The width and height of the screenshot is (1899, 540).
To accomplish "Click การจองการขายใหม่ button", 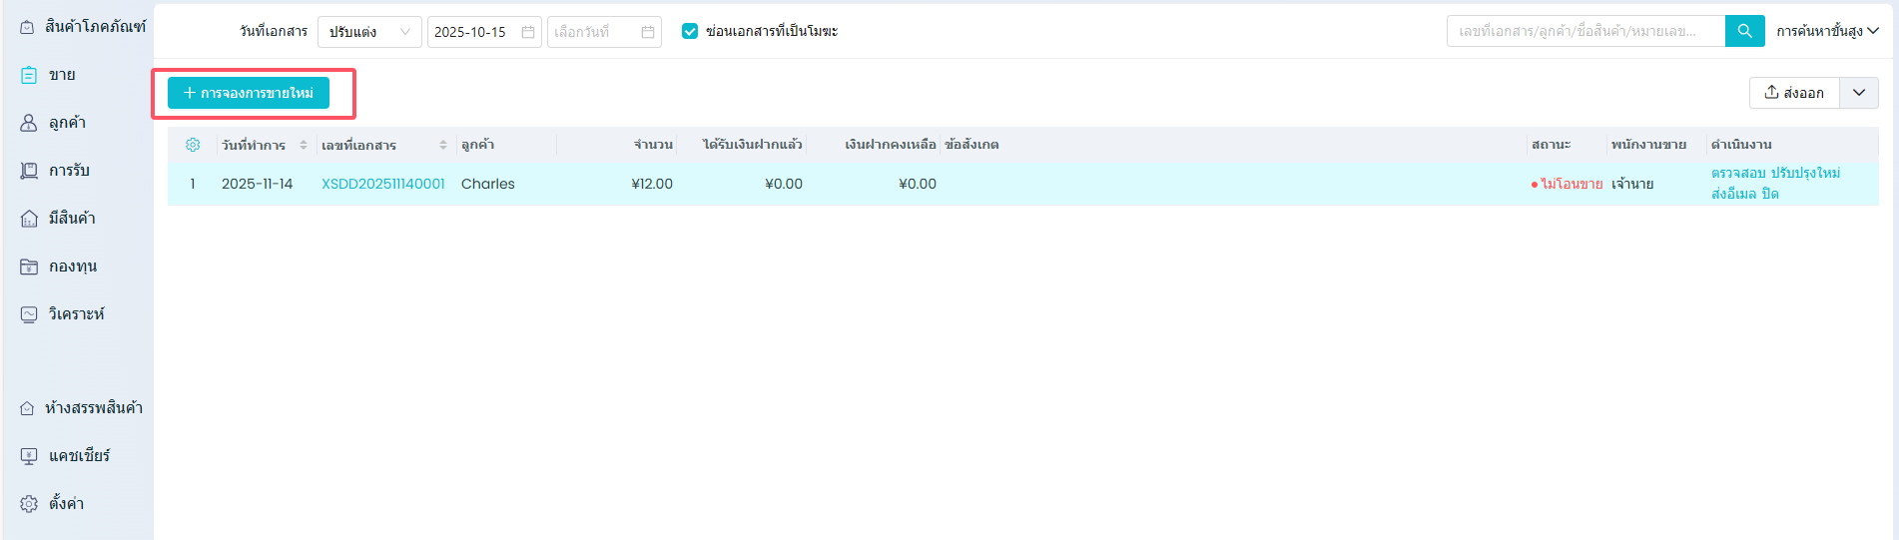I will pos(249,93).
